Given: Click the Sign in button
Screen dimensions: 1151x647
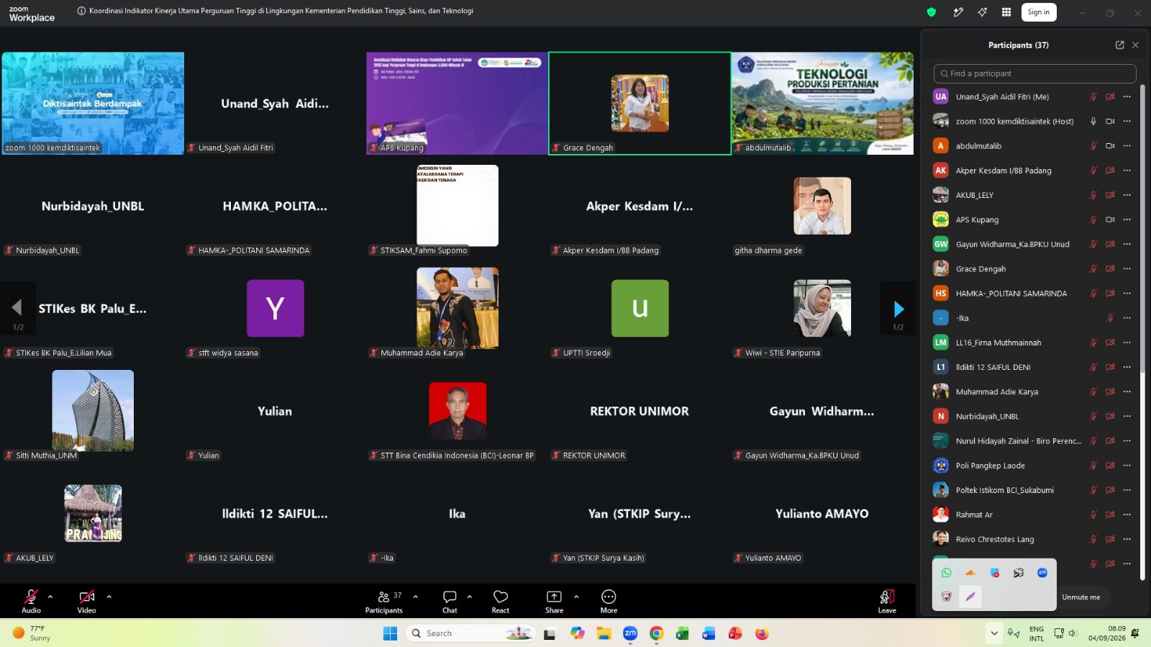Looking at the screenshot, I should (1039, 12).
